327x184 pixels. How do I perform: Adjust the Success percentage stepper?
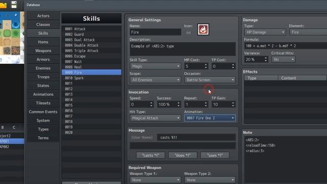click(178, 104)
